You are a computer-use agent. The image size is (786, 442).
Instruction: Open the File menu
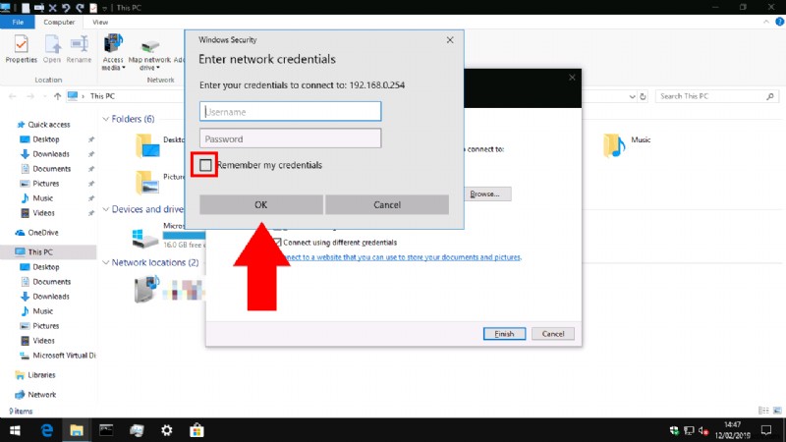pyautogui.click(x=18, y=22)
